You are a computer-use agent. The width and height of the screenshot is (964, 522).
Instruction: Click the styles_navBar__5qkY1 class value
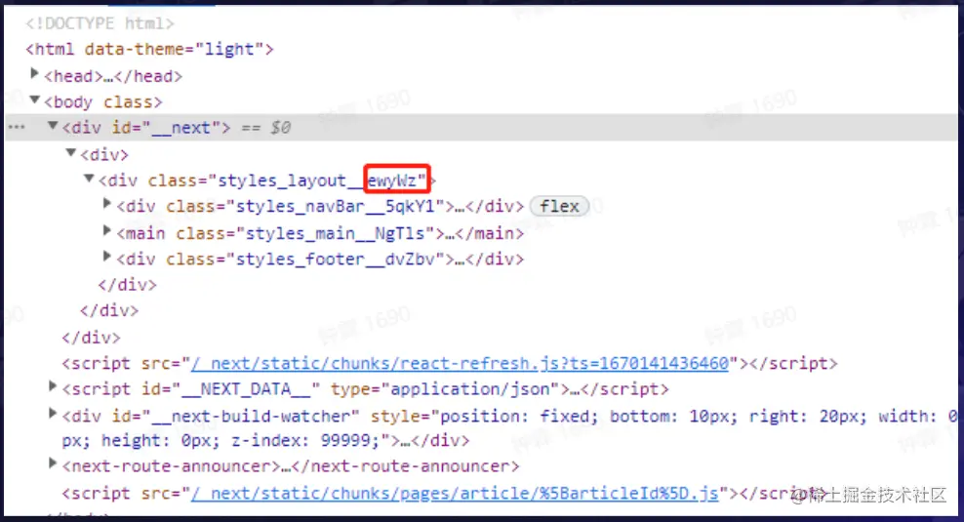(x=336, y=206)
